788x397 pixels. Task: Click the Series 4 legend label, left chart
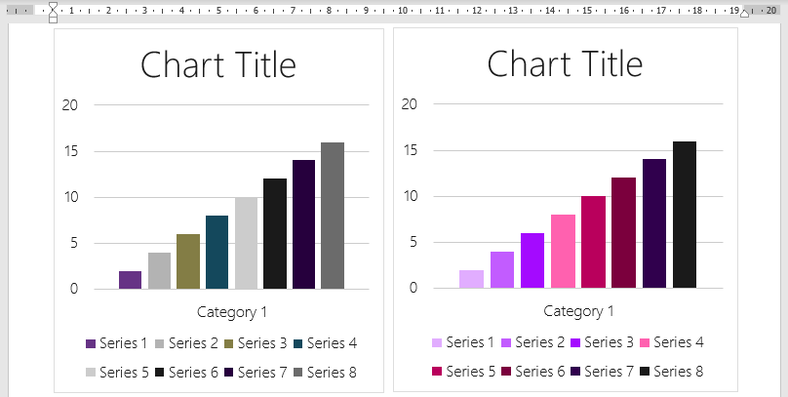tap(332, 343)
